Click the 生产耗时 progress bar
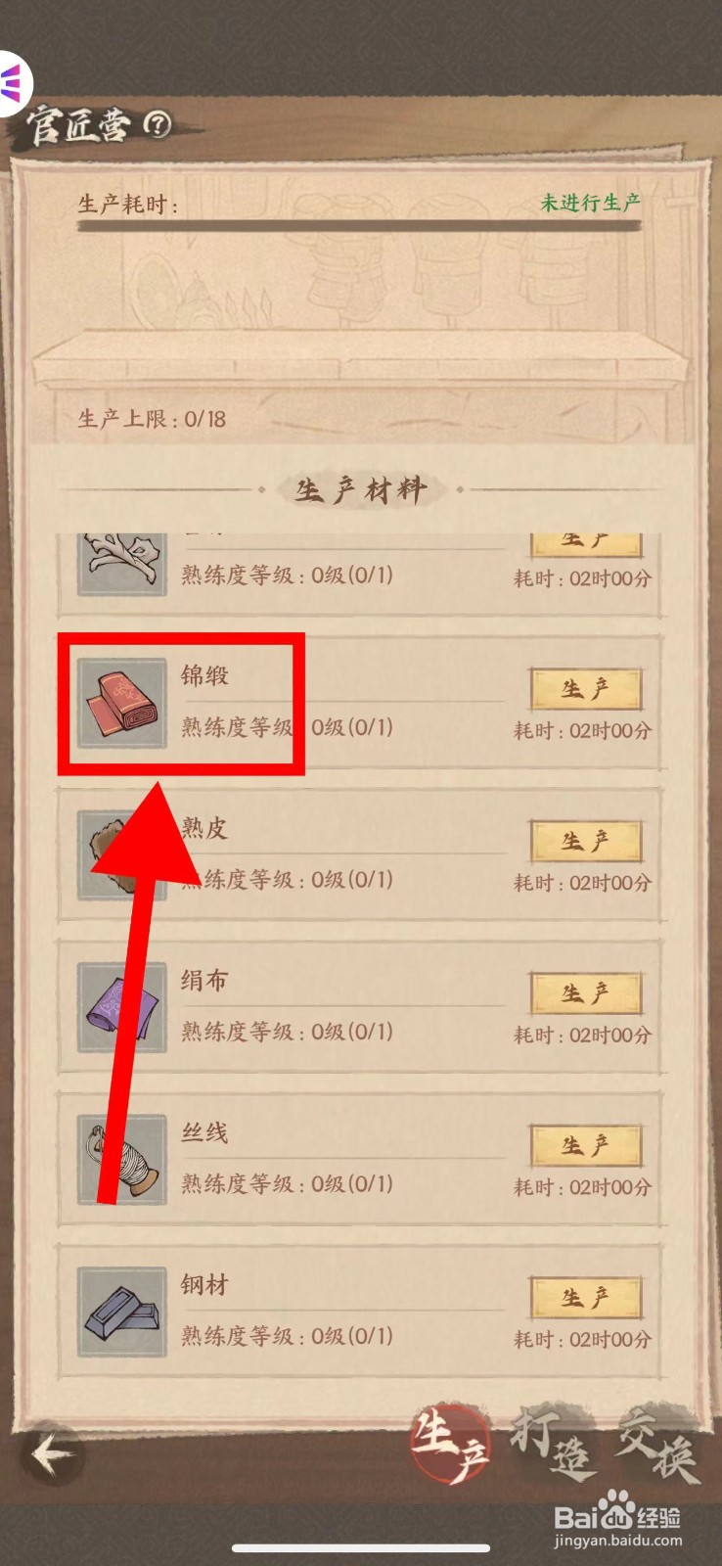The image size is (722, 1566). (359, 226)
